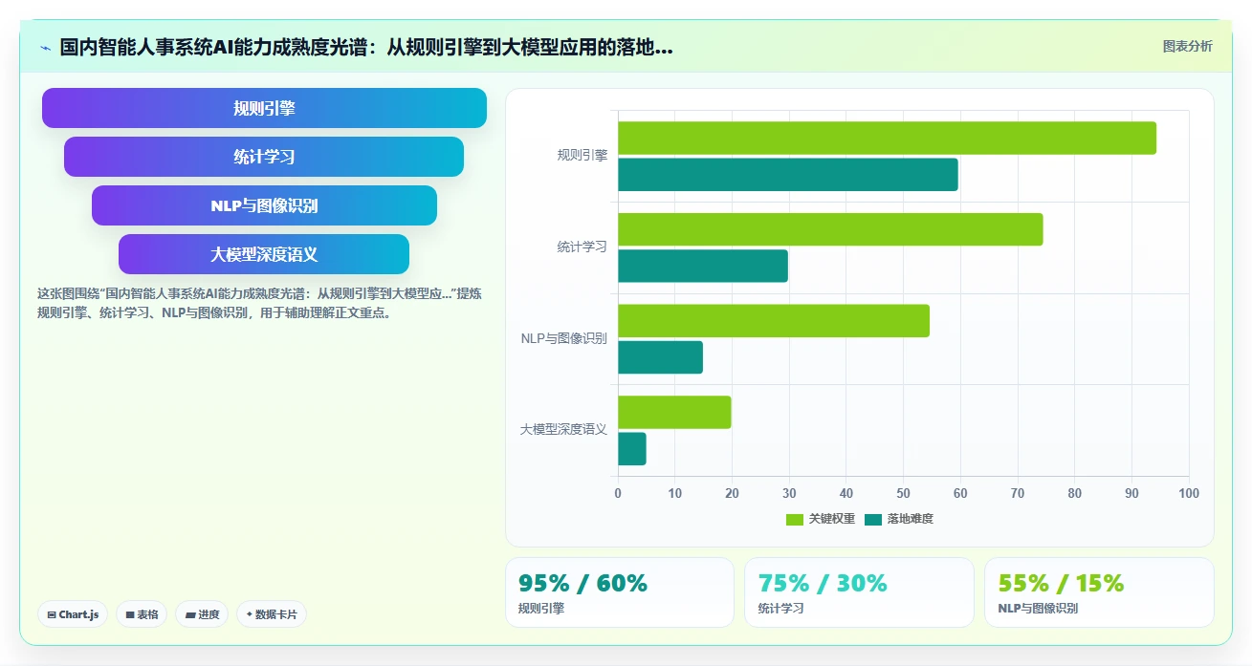
Task: Click the 规则引擎 teal 落地难度 bar
Action: pyautogui.click(x=788, y=175)
